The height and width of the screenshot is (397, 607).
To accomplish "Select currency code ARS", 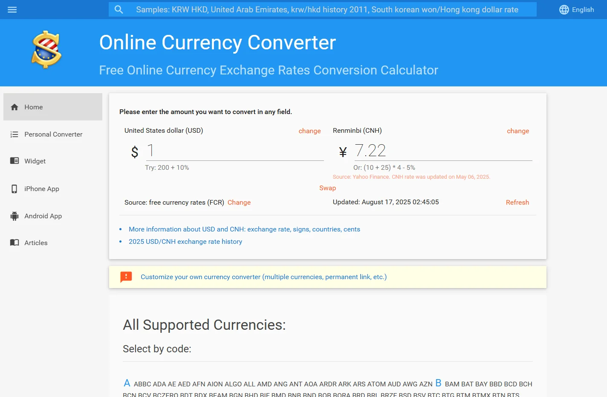I will pos(359,384).
